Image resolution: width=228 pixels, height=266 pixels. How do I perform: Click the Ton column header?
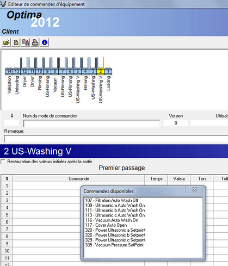[202, 178]
